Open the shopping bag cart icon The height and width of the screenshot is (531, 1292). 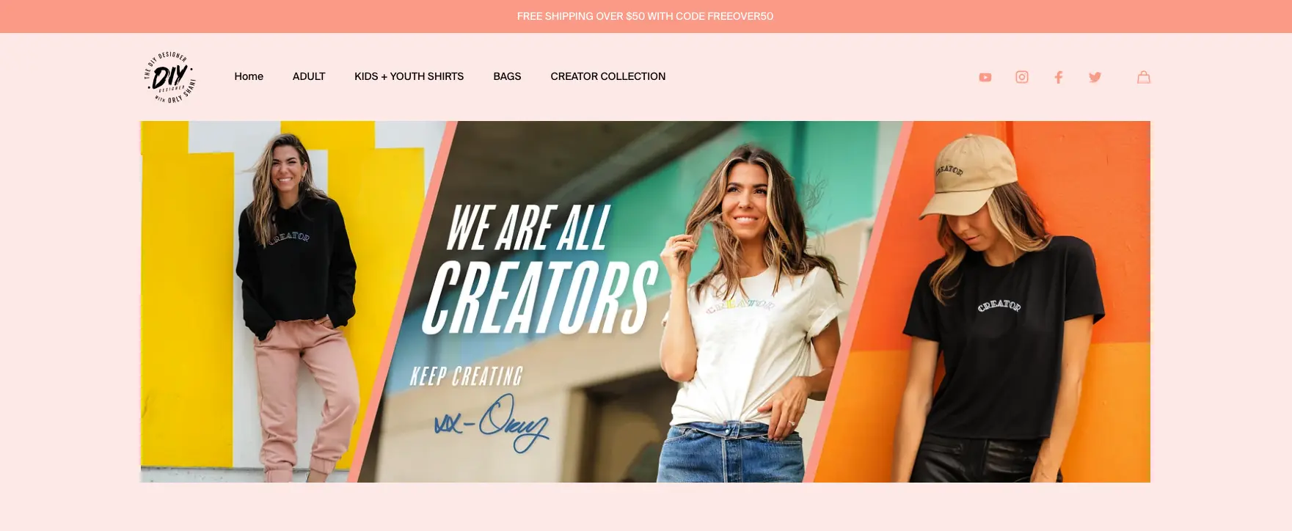coord(1143,76)
